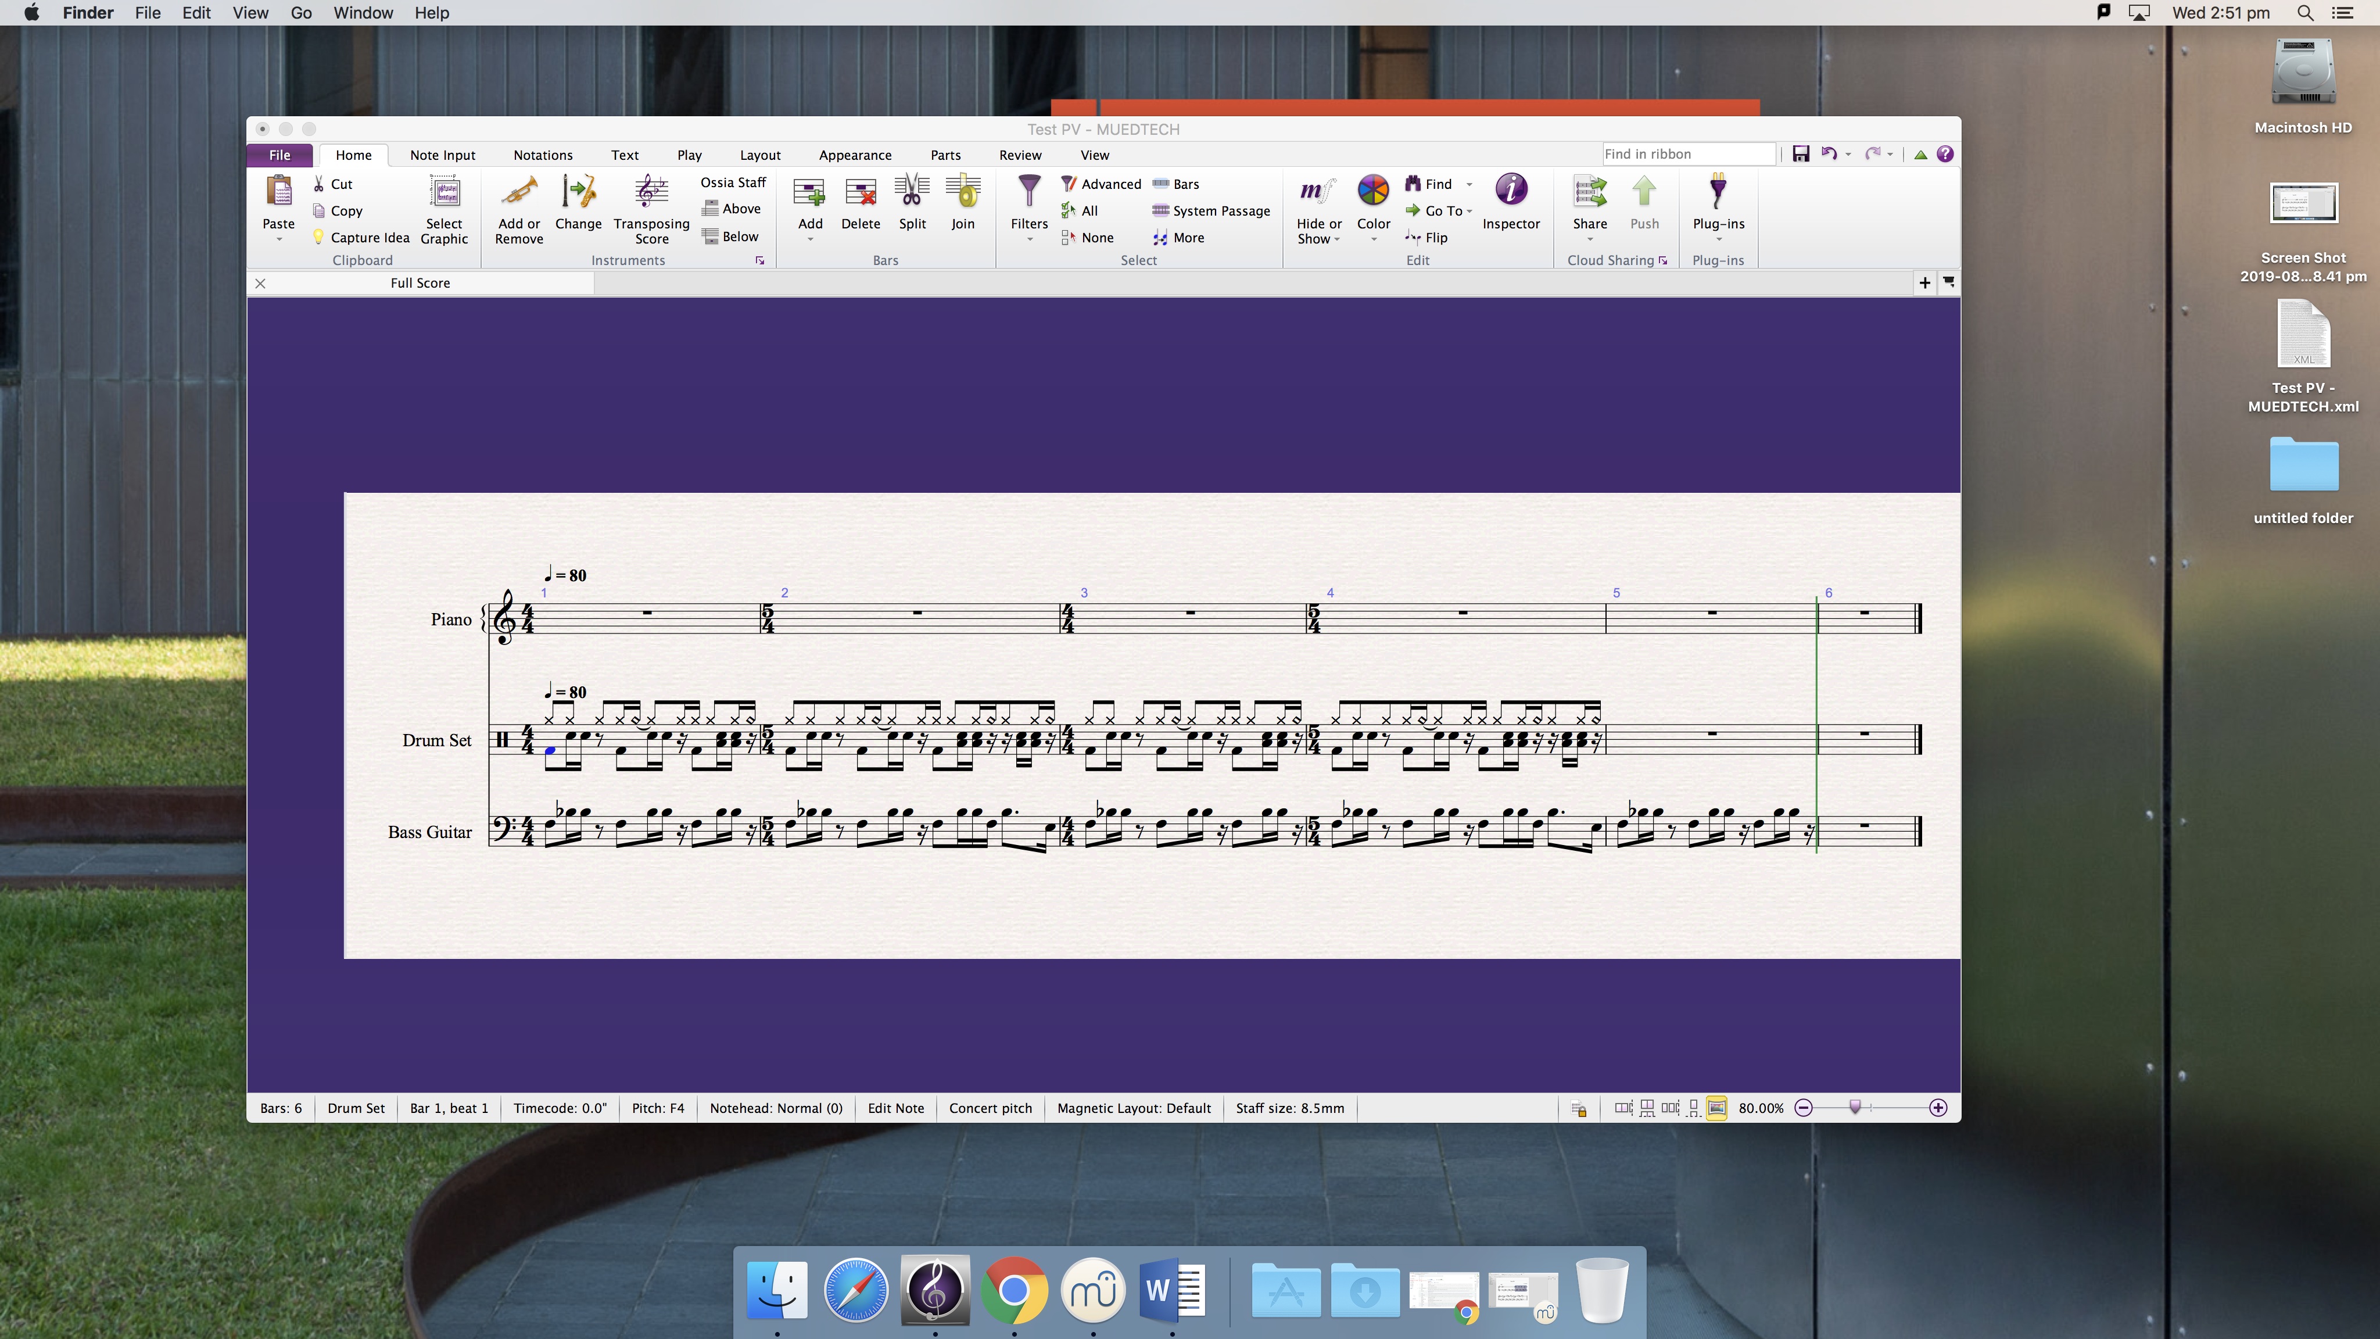
Task: Toggle Panorama view in status bar
Action: pyautogui.click(x=1716, y=1108)
